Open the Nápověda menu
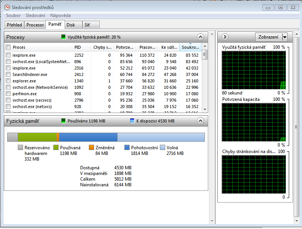This screenshot has height=229, width=302. pyautogui.click(x=60, y=15)
